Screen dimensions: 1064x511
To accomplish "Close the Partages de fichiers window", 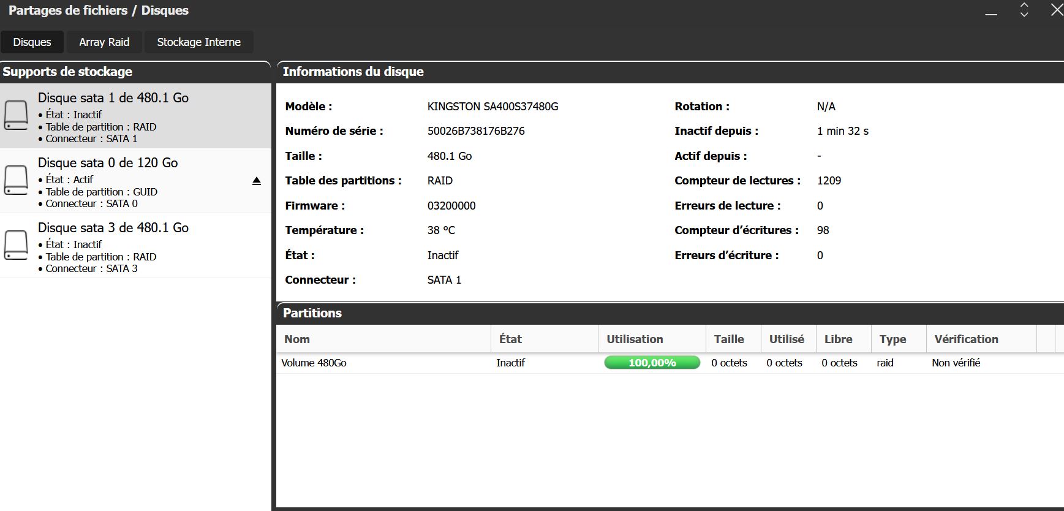I will (1057, 10).
